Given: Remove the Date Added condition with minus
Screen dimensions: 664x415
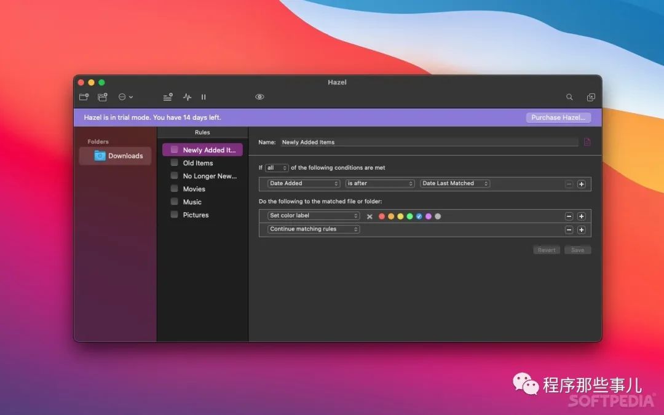Looking at the screenshot, I should [x=569, y=184].
